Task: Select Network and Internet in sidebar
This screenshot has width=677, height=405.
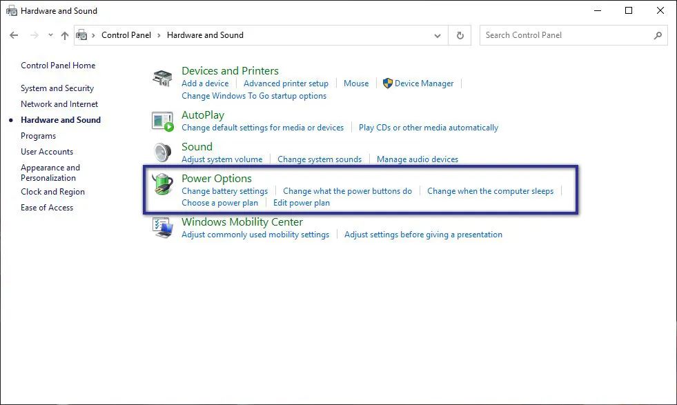Action: click(59, 104)
